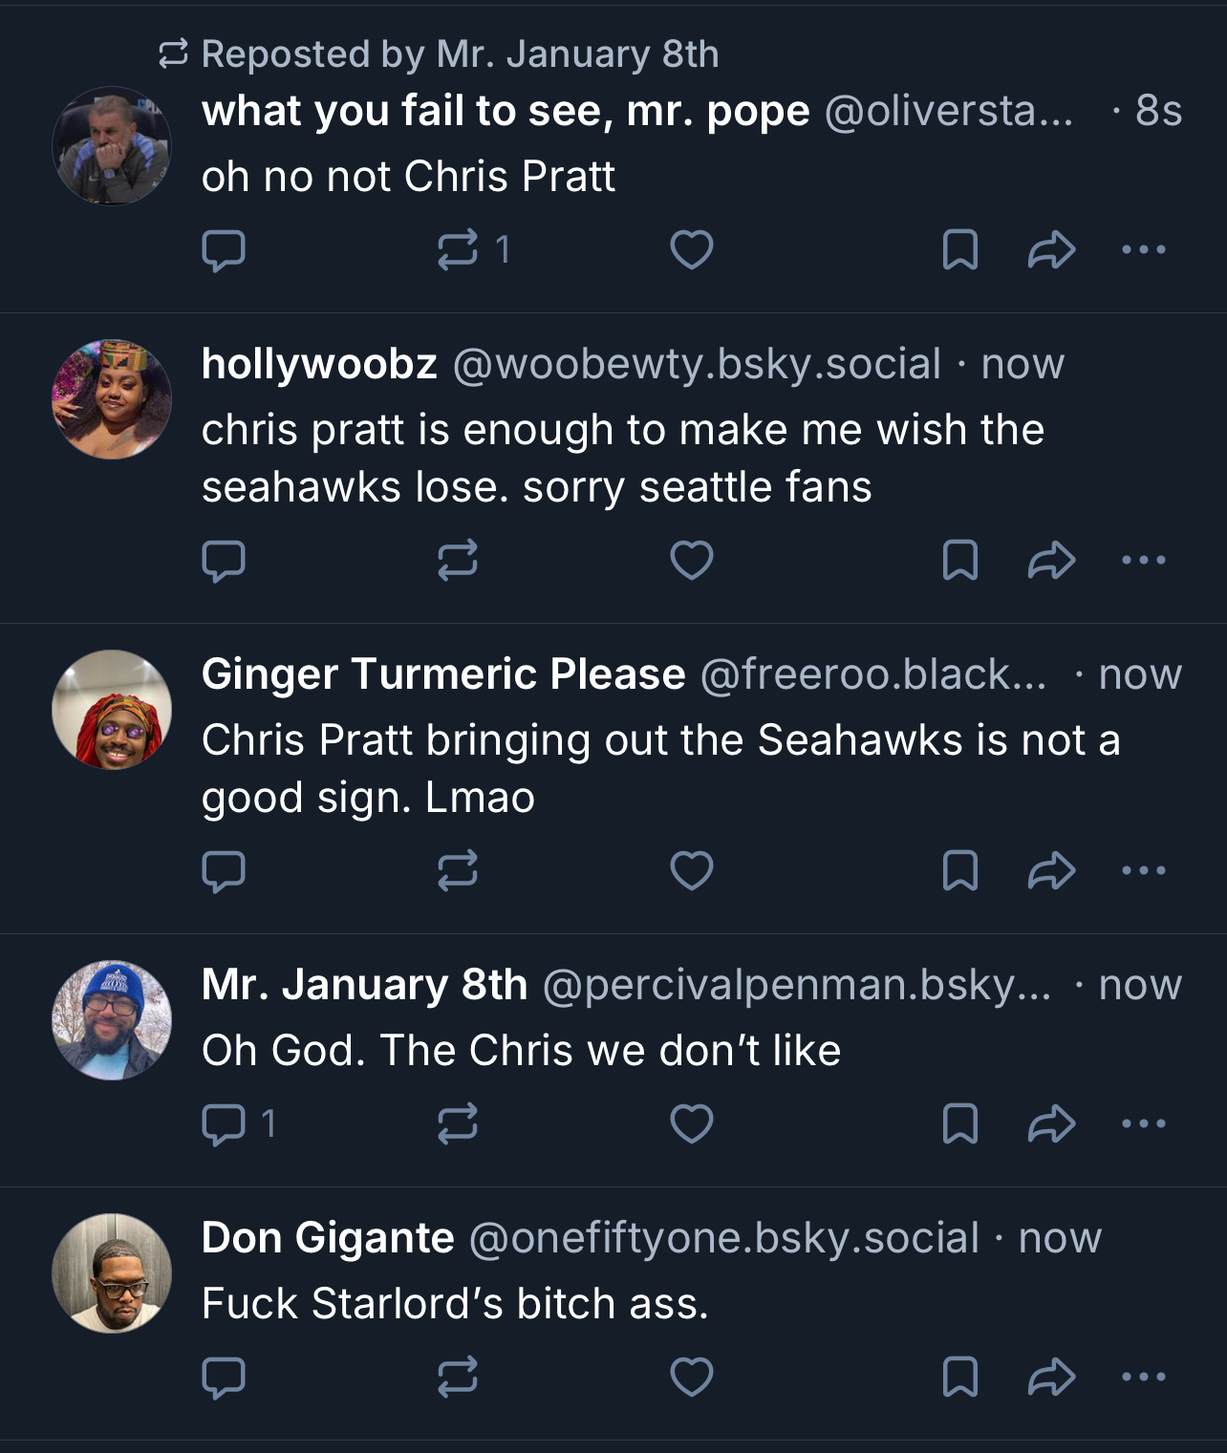Open the Ginger Turmeric Please display name

click(442, 674)
